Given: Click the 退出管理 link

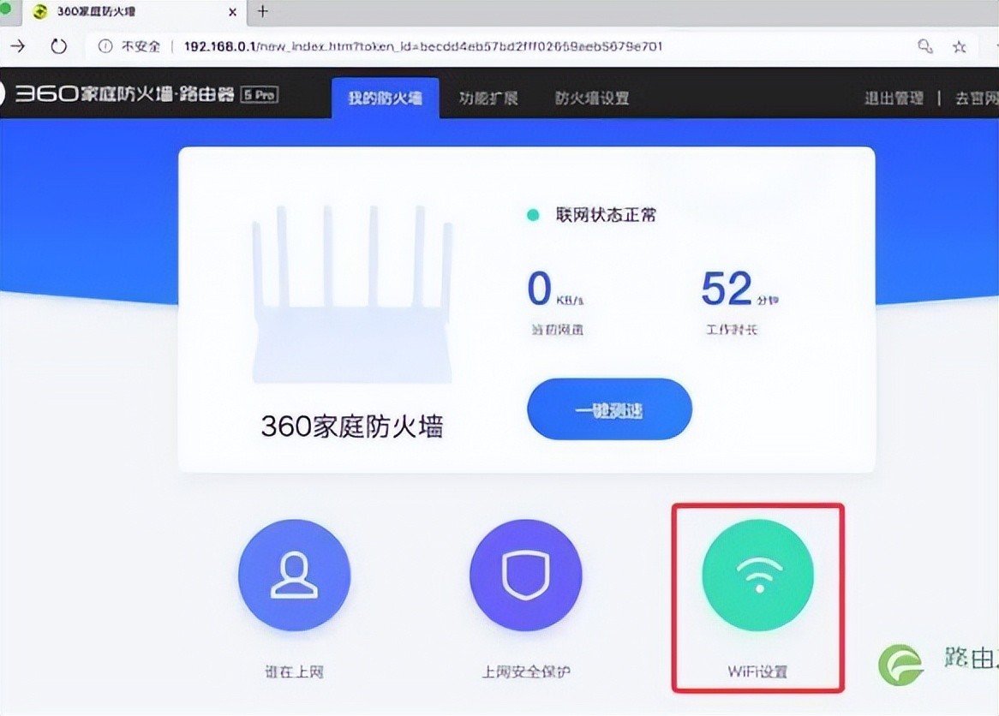Looking at the screenshot, I should coord(893,98).
